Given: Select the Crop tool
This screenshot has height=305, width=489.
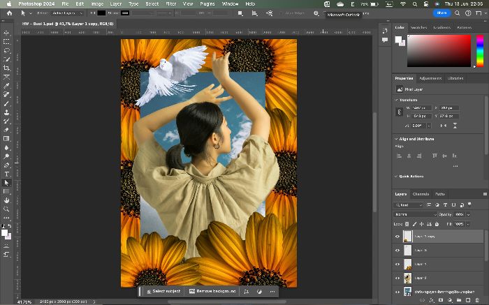Looking at the screenshot, I should (x=6, y=68).
